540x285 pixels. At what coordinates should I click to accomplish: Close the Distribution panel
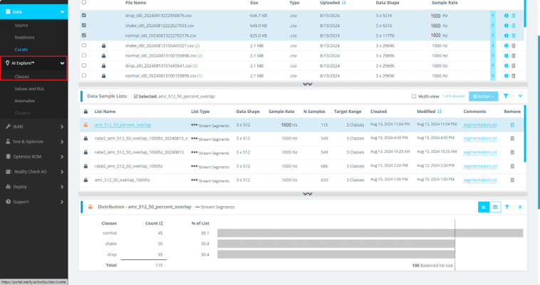click(520, 207)
